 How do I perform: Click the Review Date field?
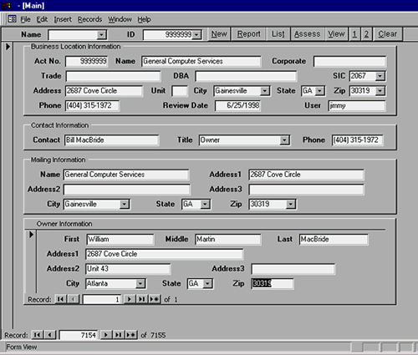[x=238, y=105]
